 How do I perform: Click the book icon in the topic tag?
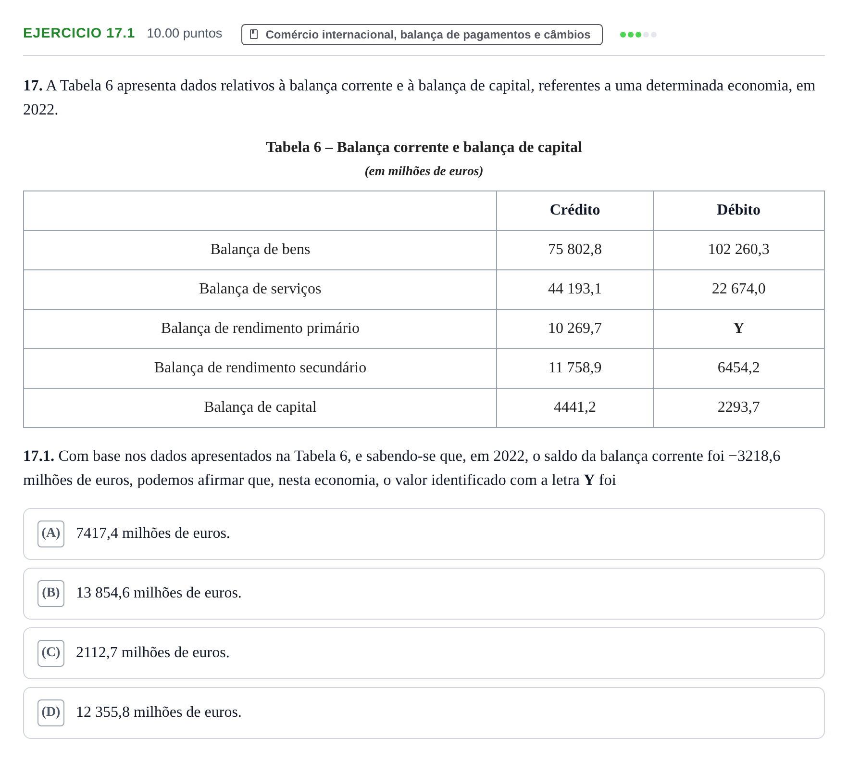(254, 34)
